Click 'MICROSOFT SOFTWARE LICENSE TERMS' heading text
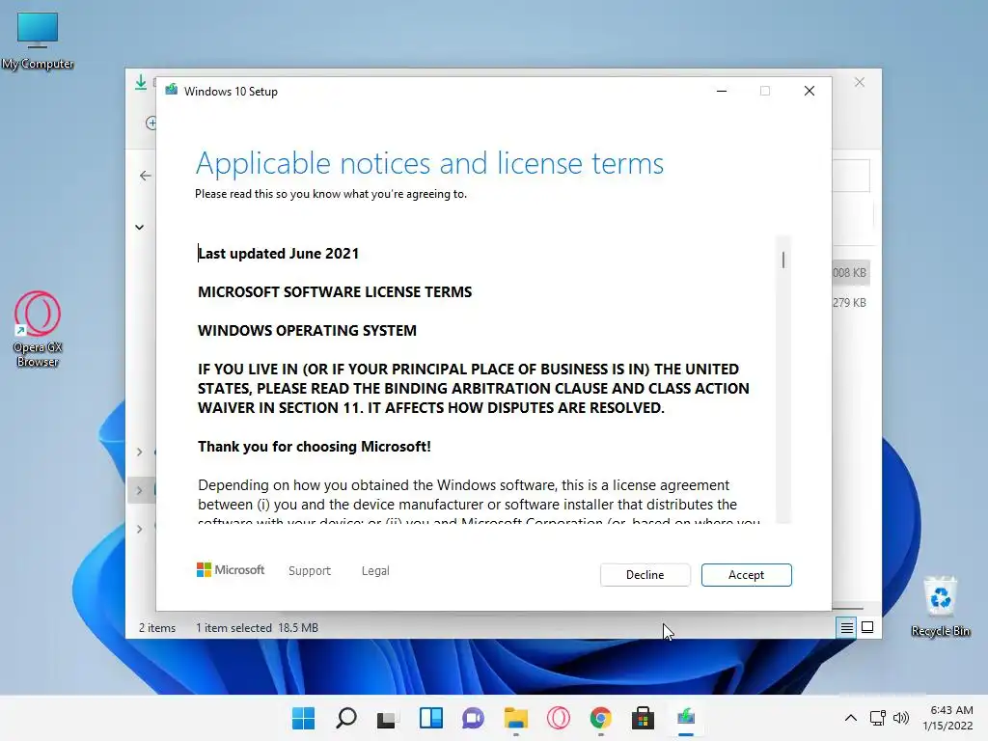 pos(335,291)
